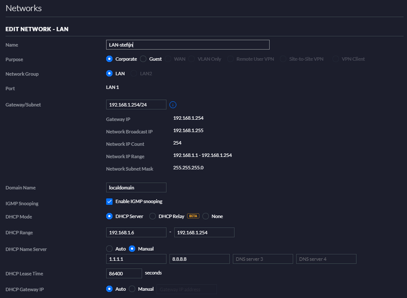
Task: Click the first DNS server field 1.1.1.1
Action: click(136, 259)
